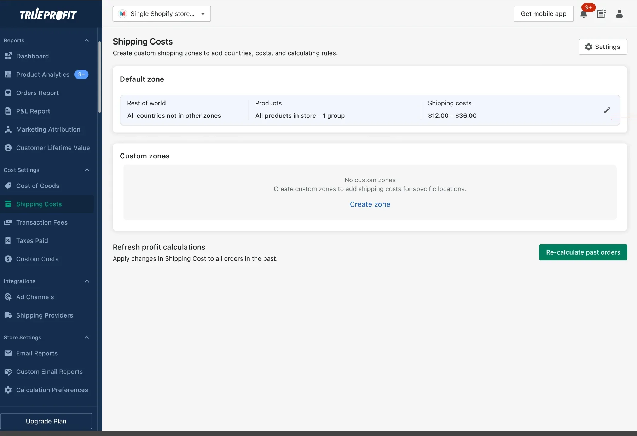Click Re-calculate past orders button
Image resolution: width=637 pixels, height=436 pixels.
pos(583,252)
